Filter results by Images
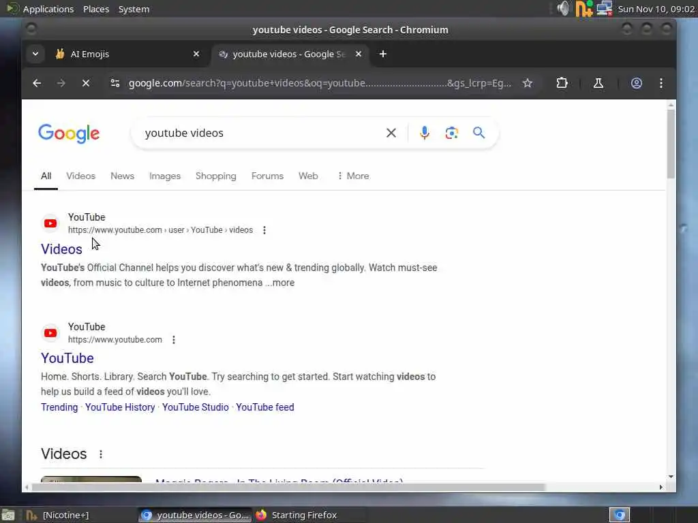 point(165,176)
